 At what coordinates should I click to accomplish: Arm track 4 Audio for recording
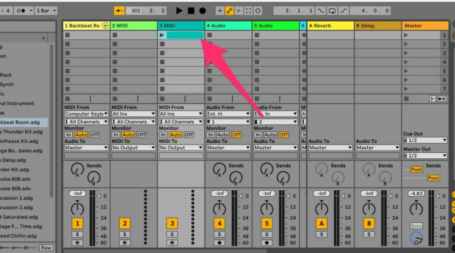click(219, 242)
